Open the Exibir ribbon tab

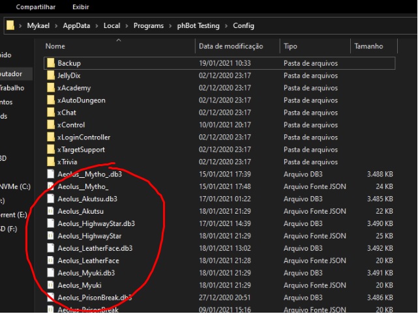point(81,7)
